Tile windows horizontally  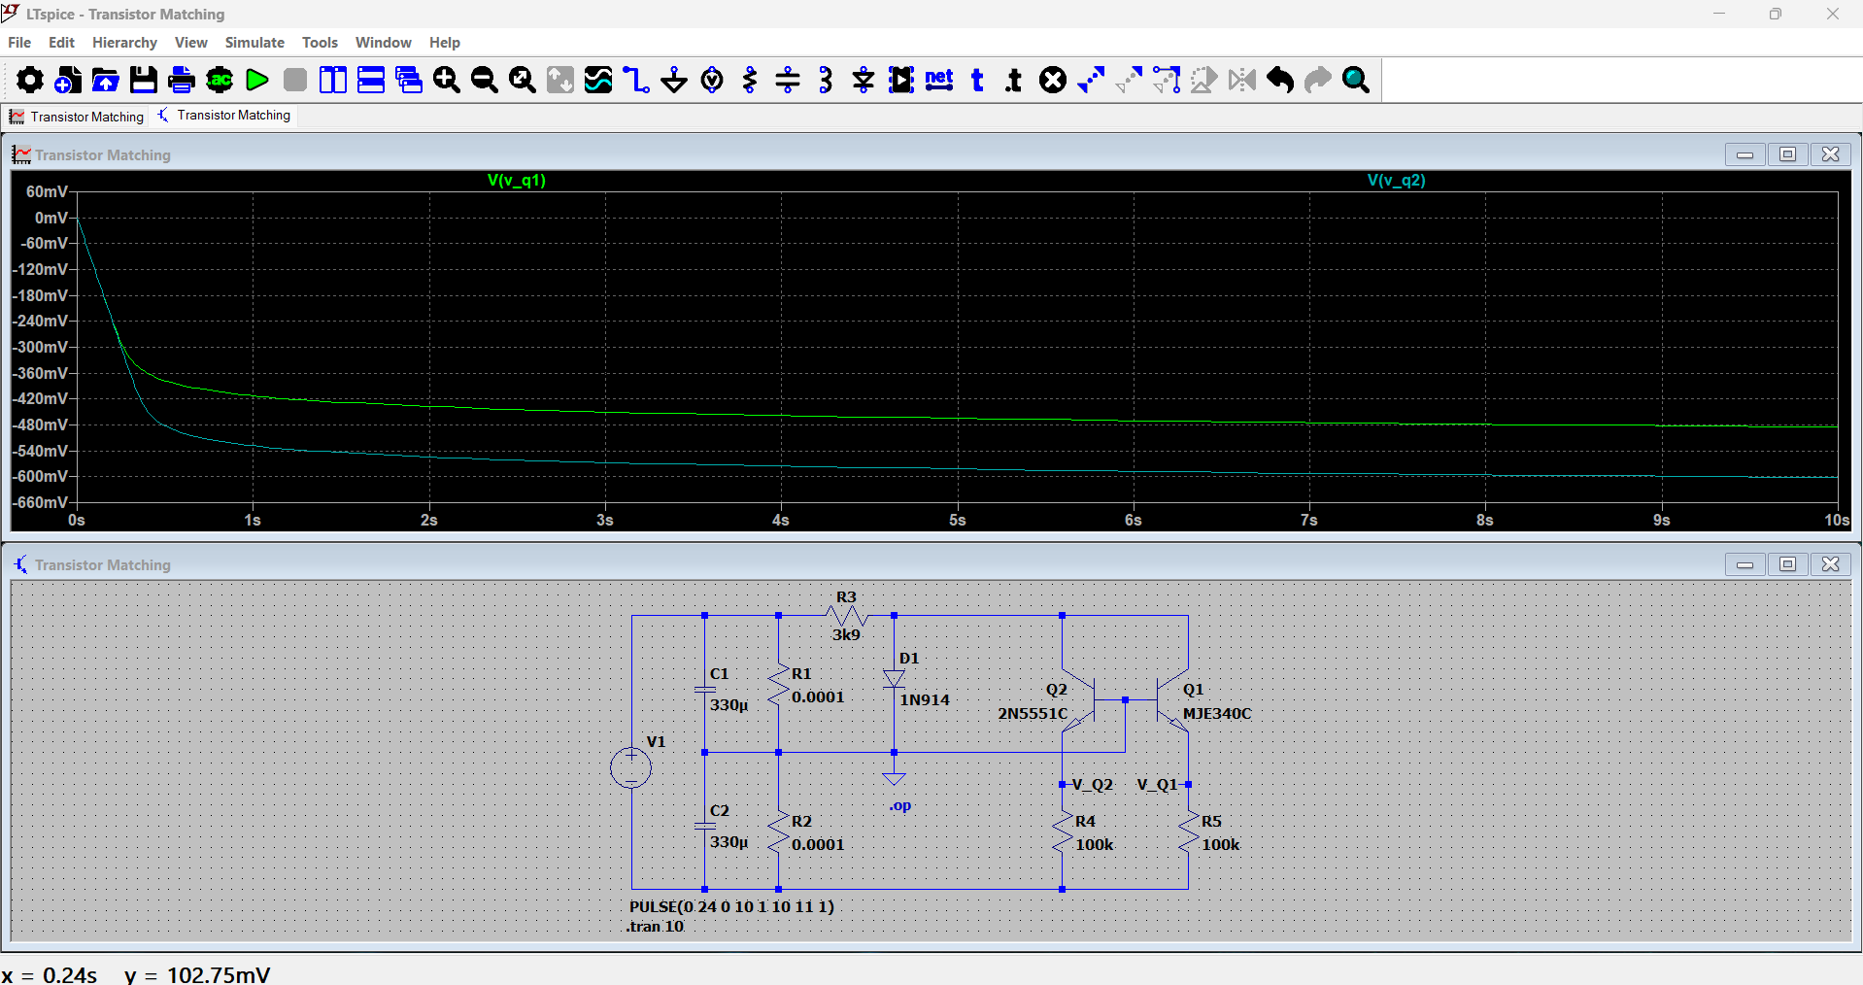coord(371,80)
